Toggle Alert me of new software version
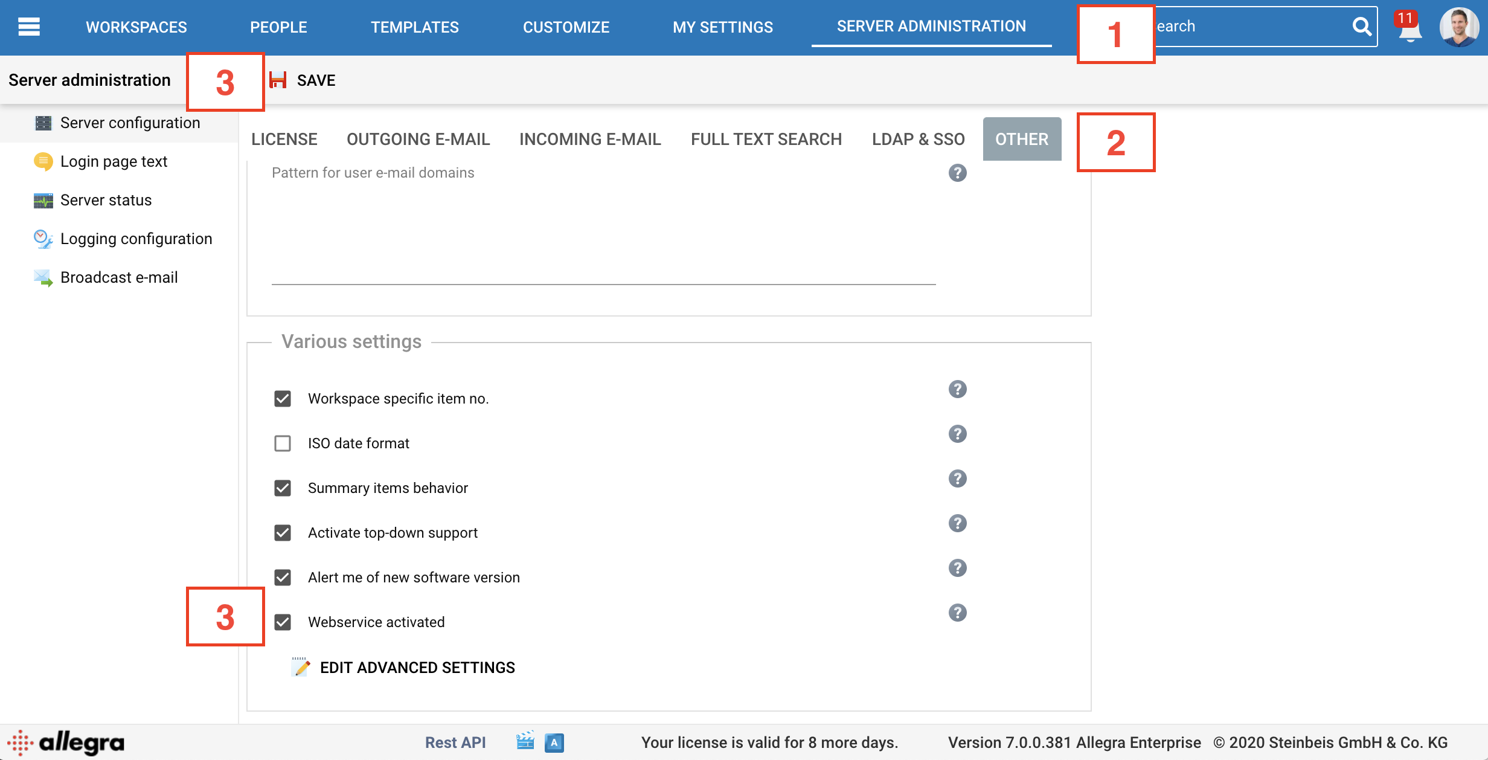This screenshot has width=1488, height=760. point(283,578)
